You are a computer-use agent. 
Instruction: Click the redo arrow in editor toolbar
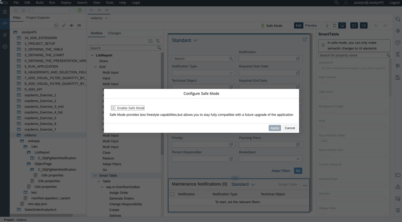tap(385, 26)
